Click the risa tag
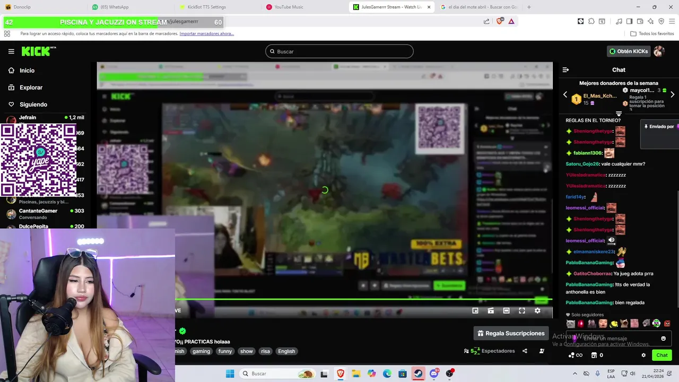The height and width of the screenshot is (382, 679). (x=265, y=351)
